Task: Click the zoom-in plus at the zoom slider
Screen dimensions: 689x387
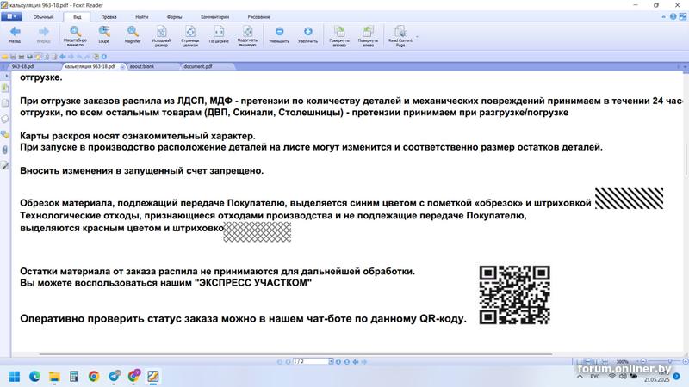Action: tap(685, 361)
